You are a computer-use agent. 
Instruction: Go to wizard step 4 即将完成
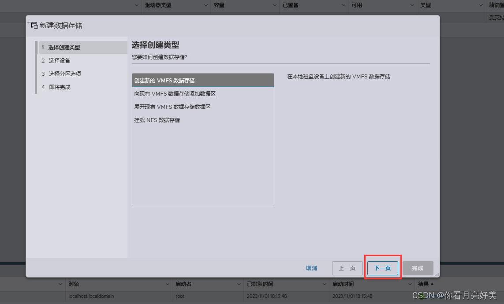[83, 87]
